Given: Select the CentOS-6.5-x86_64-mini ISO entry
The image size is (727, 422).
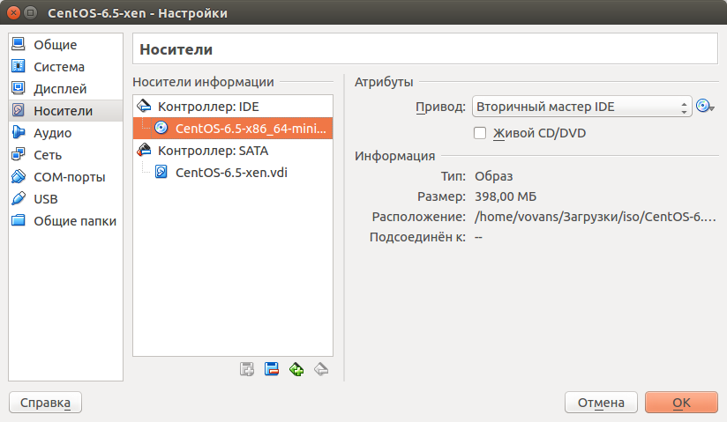Looking at the screenshot, I should click(x=233, y=129).
